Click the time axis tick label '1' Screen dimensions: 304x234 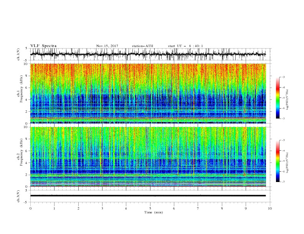(x=54, y=208)
